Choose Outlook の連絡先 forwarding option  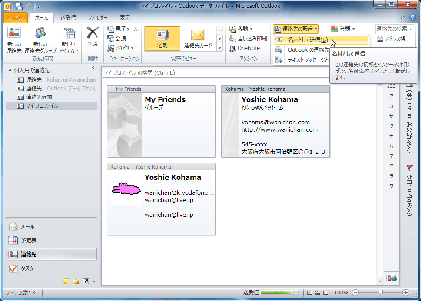[302, 50]
